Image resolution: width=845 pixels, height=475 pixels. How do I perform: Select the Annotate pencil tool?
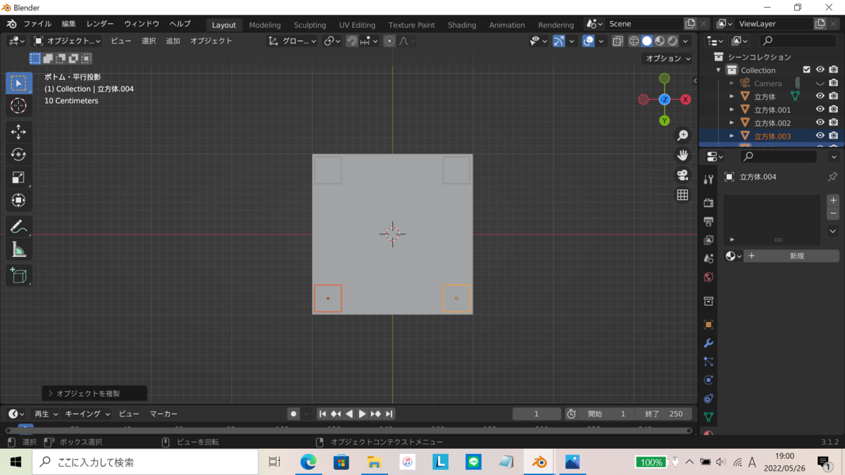click(x=18, y=227)
